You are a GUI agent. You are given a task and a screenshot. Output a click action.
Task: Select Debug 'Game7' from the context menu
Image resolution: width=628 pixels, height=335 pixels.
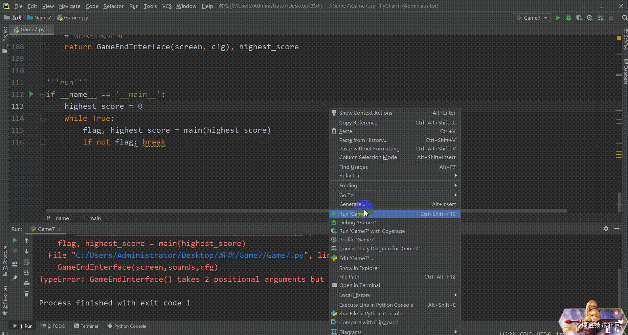(x=357, y=223)
